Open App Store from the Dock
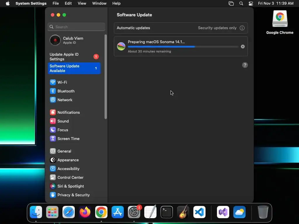Image resolution: width=299 pixels, height=224 pixels. 118,212
